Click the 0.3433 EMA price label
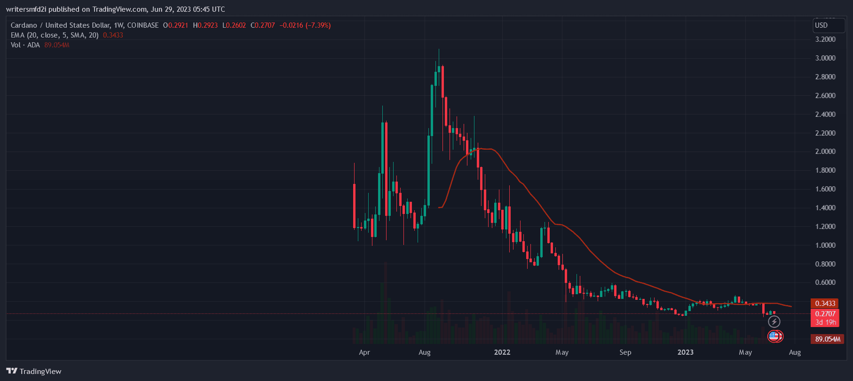Screen dimensions: 853x381 (x=825, y=304)
